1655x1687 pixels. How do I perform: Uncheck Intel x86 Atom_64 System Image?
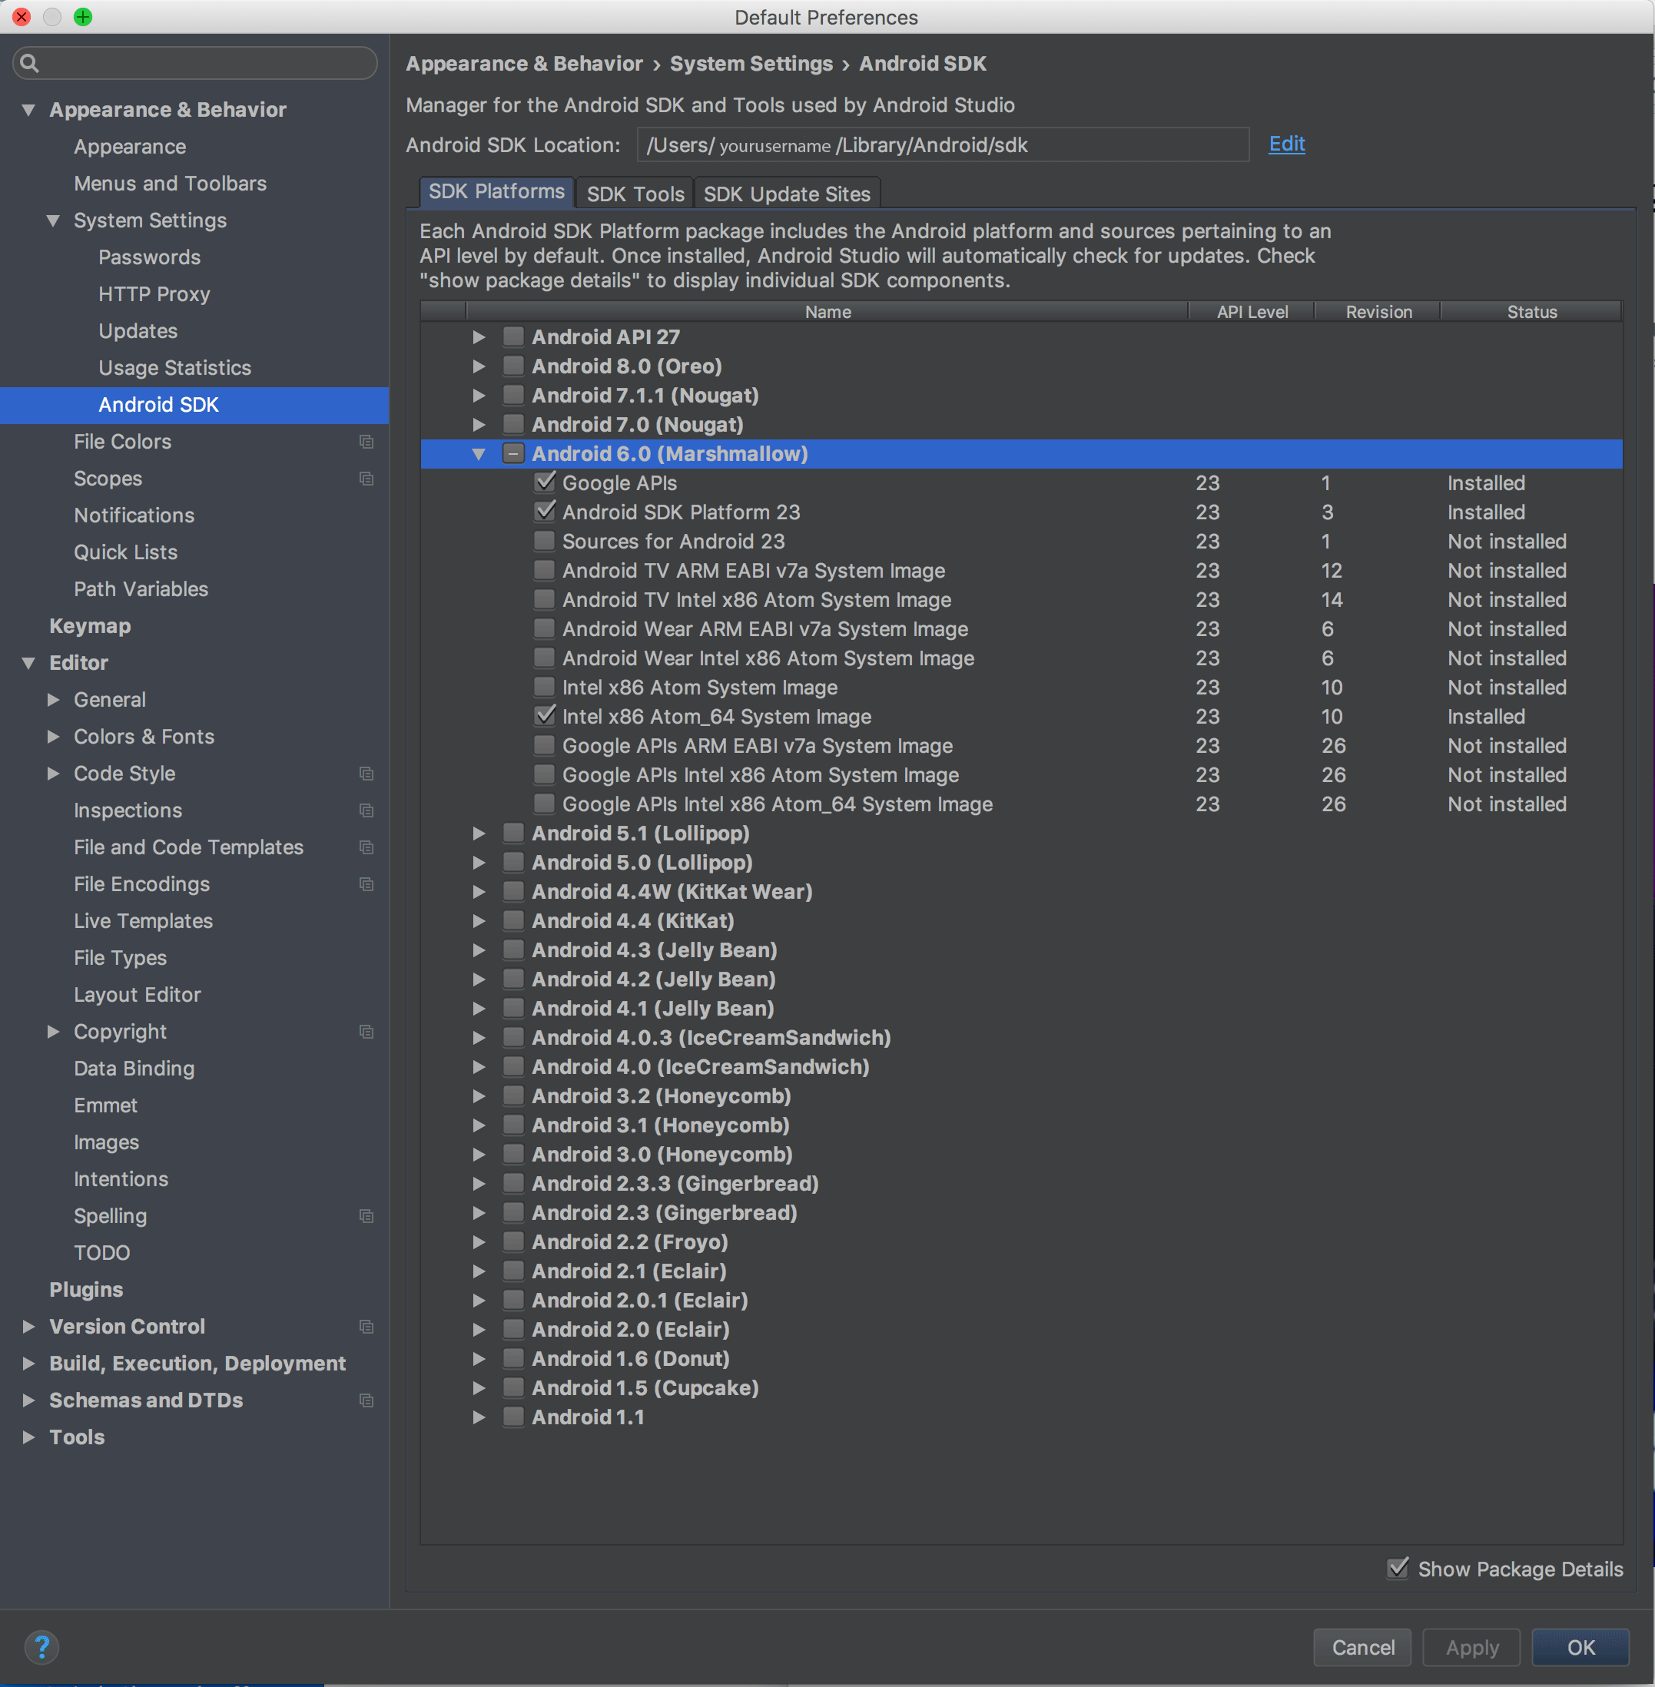(544, 716)
